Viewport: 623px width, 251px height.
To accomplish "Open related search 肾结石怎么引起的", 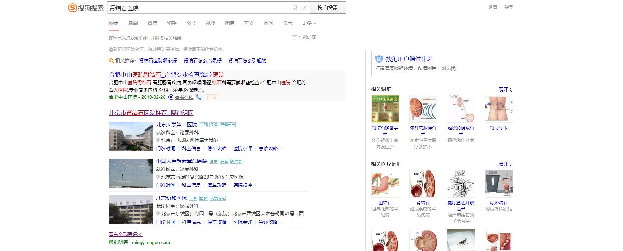I will tap(247, 61).
